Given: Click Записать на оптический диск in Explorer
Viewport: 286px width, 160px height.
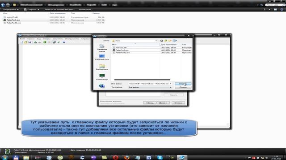Looking at the screenshot, I should coord(59,9).
